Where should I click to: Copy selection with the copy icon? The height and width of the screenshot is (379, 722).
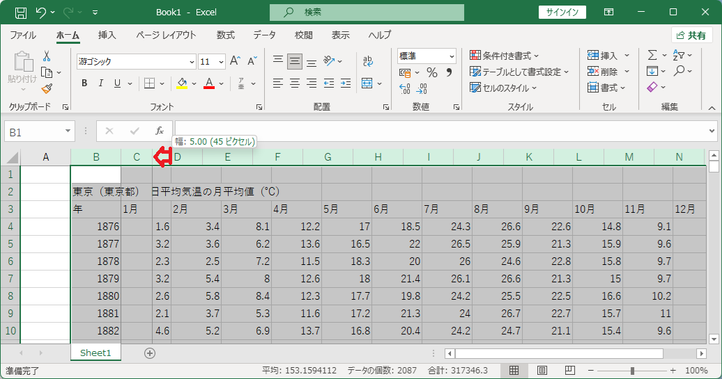(47, 72)
